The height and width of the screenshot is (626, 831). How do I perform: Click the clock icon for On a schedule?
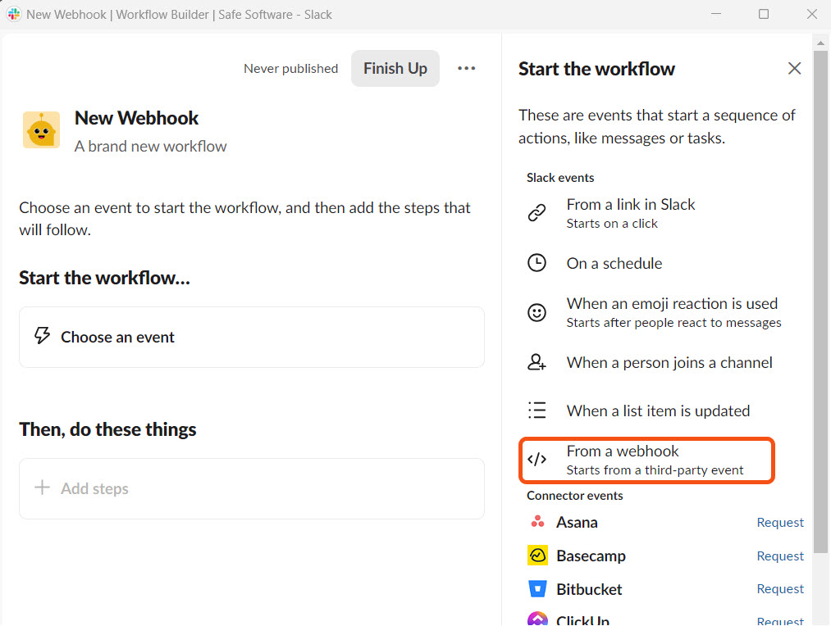tap(536, 263)
